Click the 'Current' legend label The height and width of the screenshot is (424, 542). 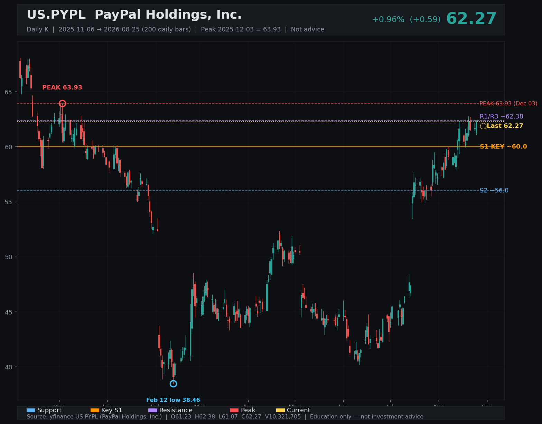click(298, 411)
